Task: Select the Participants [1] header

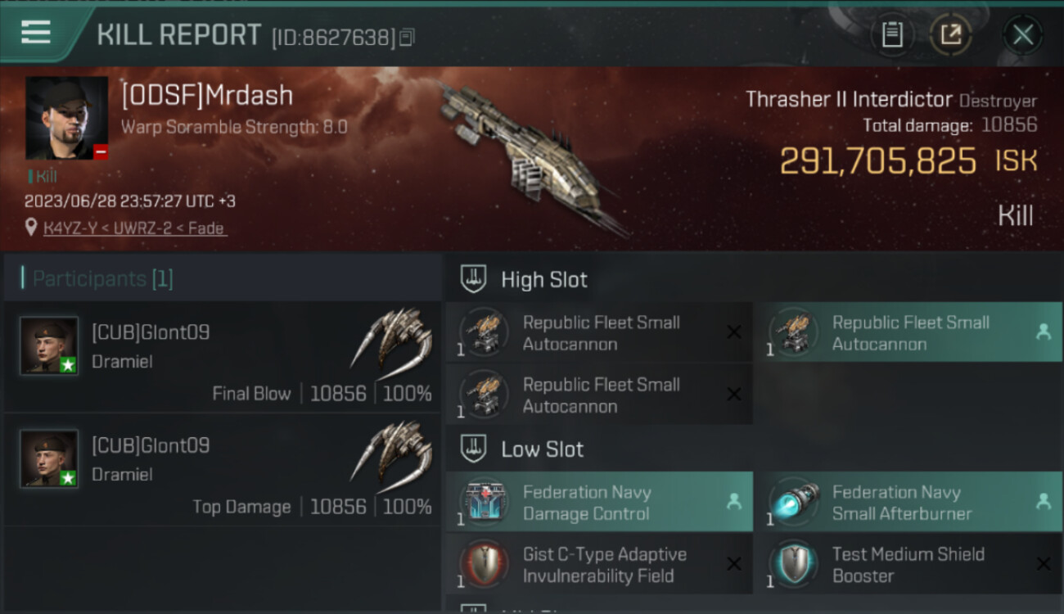Action: coord(102,278)
